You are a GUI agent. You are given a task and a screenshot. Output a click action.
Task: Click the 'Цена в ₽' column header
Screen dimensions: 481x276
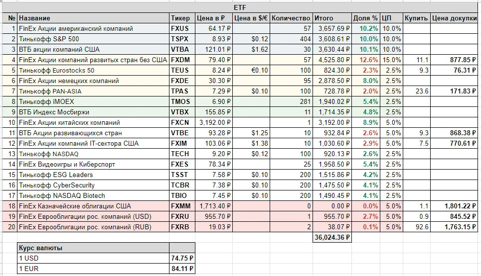(214, 18)
